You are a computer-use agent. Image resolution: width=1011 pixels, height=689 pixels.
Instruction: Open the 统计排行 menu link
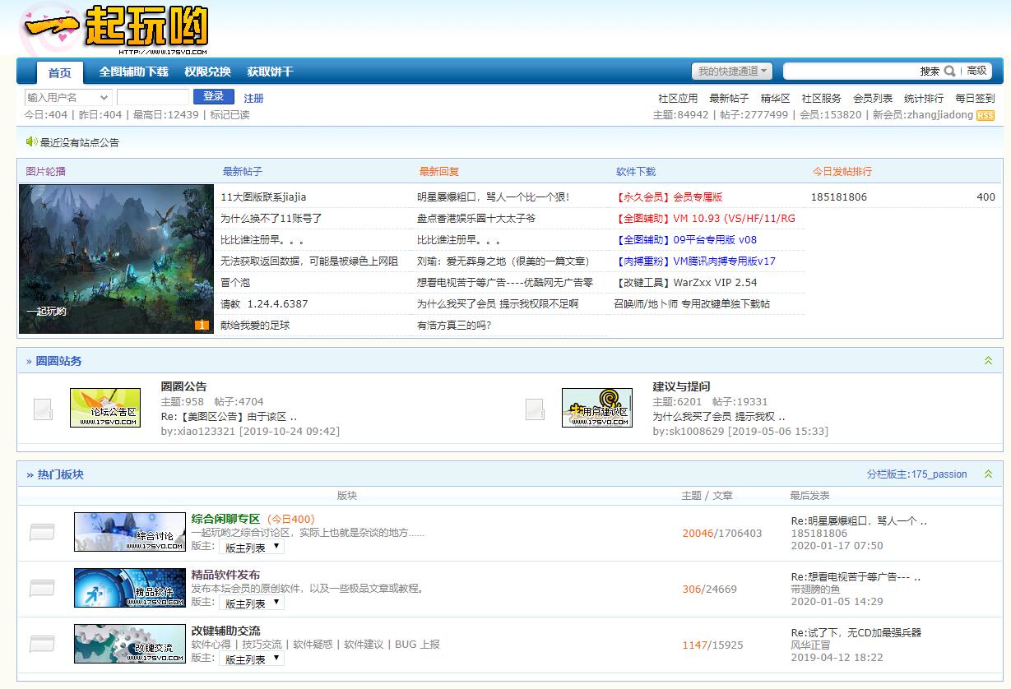[924, 98]
